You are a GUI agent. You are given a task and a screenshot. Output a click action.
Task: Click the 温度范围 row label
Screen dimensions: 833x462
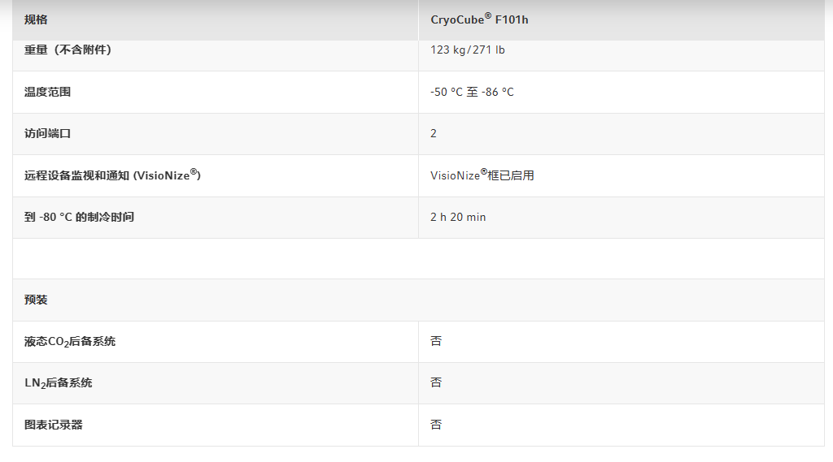(x=47, y=92)
